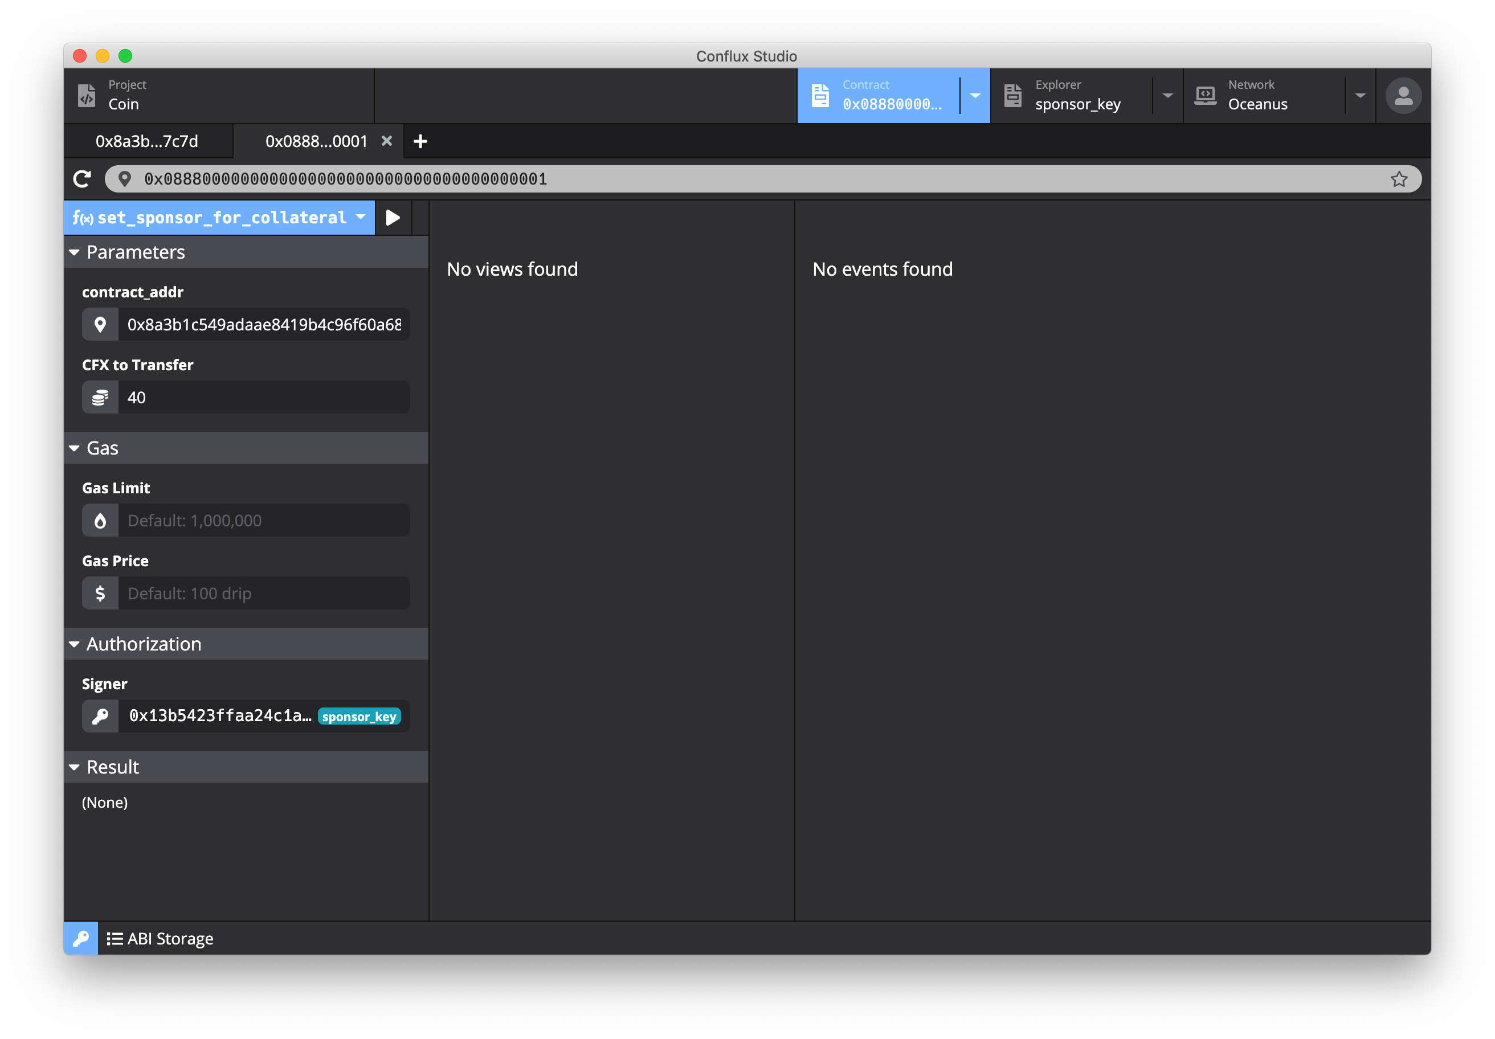Image resolution: width=1495 pixels, height=1039 pixels.
Task: Star the current contract address
Action: tap(1399, 179)
